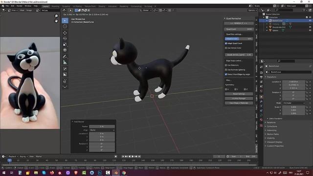The width and height of the screenshot is (313, 176).
Task: Click the License Manager button
Action: tap(239, 99)
